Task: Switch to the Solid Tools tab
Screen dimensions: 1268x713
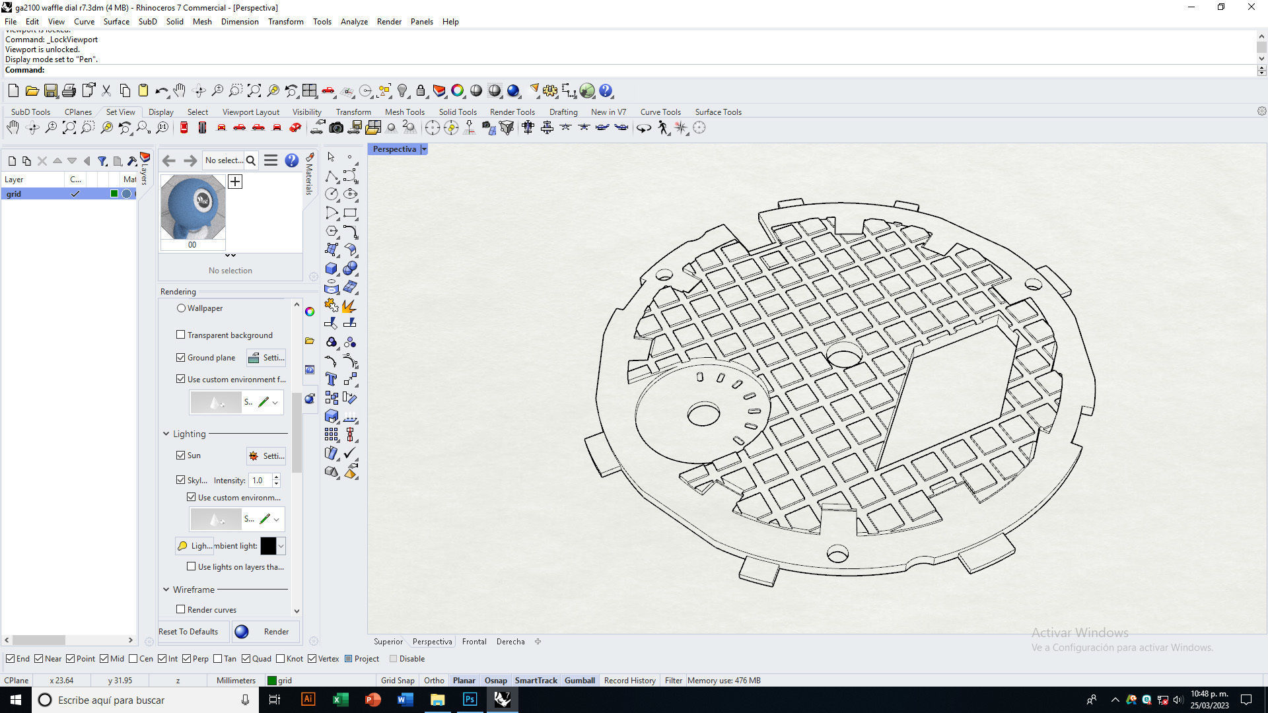Action: point(458,112)
